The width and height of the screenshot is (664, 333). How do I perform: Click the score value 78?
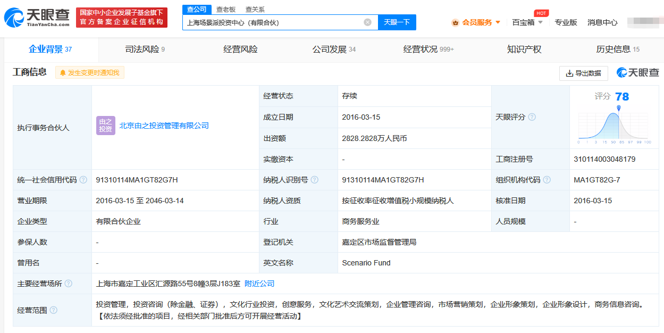622,96
